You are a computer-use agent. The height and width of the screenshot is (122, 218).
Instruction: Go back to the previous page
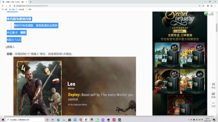coord(3,6)
